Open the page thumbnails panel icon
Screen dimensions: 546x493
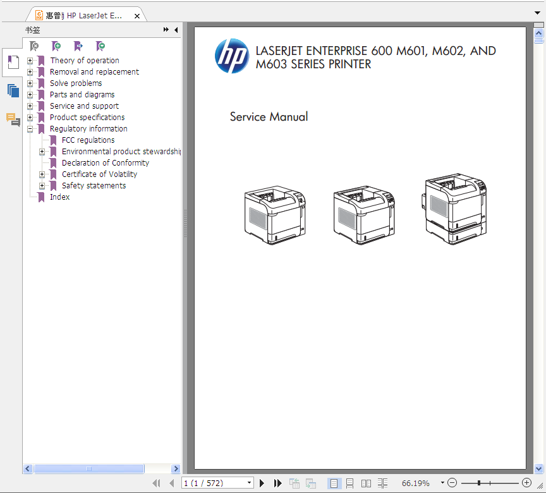coord(13,90)
